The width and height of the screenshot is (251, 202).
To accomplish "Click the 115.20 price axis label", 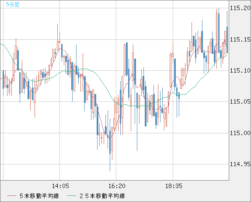I will pos(240,8).
